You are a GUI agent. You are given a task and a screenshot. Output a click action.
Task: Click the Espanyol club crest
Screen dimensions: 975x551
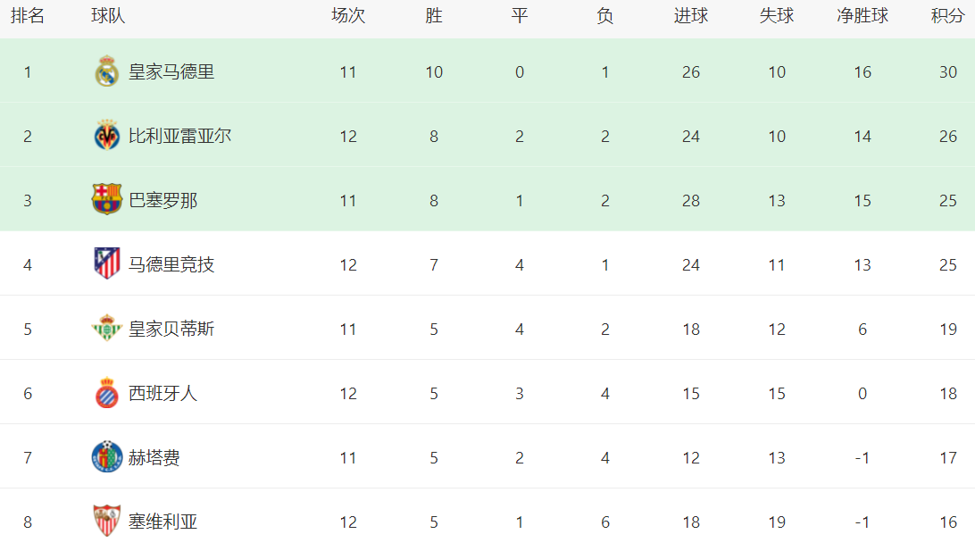tap(107, 393)
